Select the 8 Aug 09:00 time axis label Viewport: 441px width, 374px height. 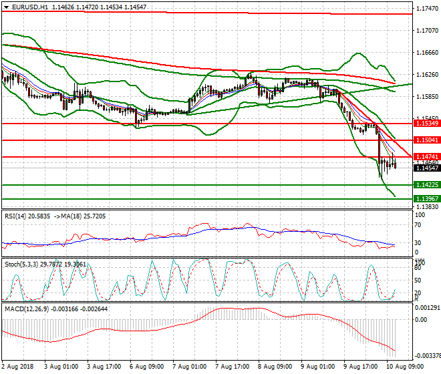click(x=275, y=367)
